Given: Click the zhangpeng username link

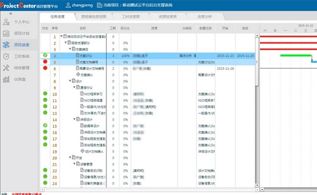Looking at the screenshot, I should click(x=82, y=5).
